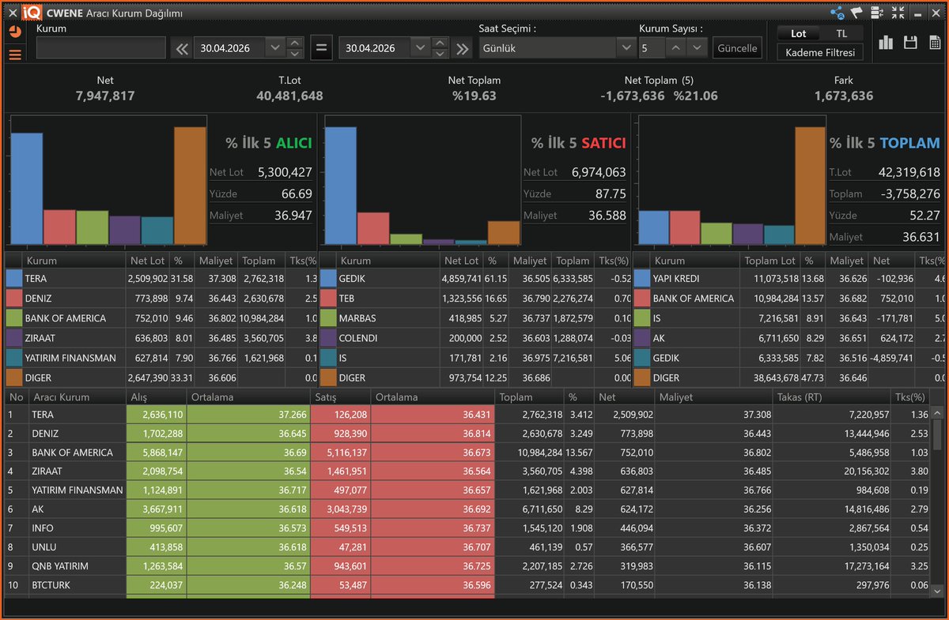Click the YAPI KREDI blue color swatch
Image resolution: width=949 pixels, height=620 pixels.
[x=641, y=279]
